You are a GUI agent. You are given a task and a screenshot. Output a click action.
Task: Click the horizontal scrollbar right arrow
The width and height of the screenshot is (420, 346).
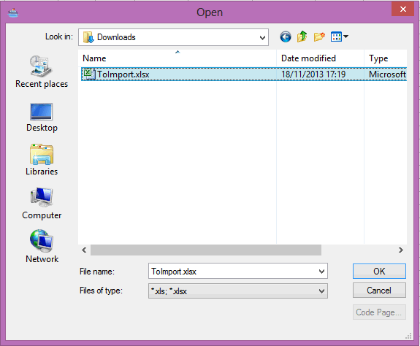click(401, 250)
